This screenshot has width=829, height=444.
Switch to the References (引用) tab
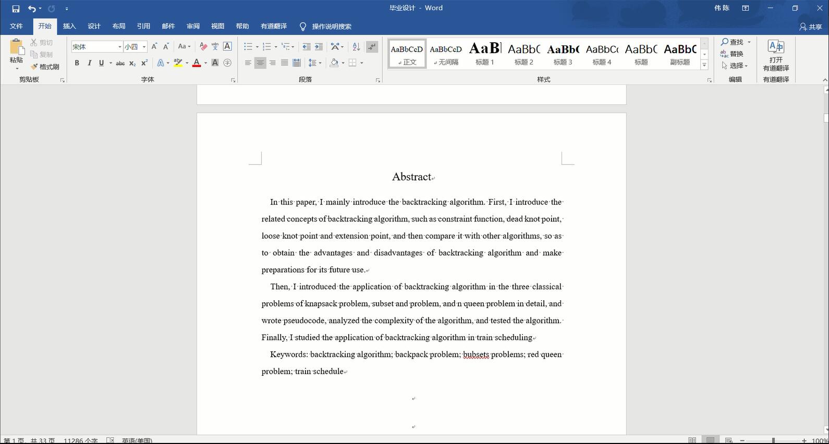tap(143, 26)
